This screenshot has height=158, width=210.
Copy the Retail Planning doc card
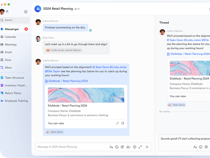click(123, 123)
